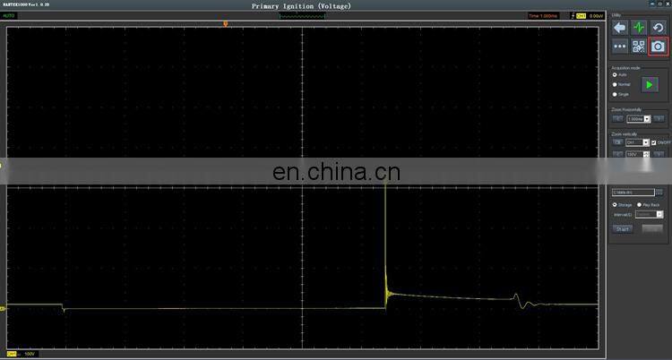This screenshot has width=672, height=360.
Task: Capture screenshot with the camera icon
Action: (658, 46)
